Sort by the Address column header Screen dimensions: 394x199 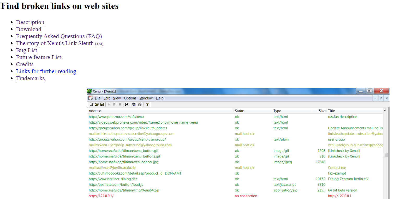point(160,111)
